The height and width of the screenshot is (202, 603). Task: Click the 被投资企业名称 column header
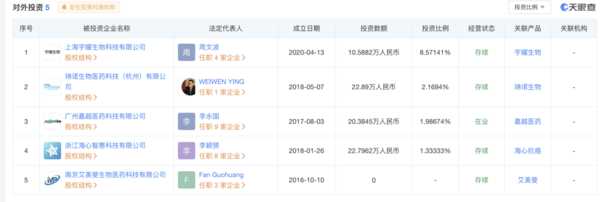(x=107, y=28)
